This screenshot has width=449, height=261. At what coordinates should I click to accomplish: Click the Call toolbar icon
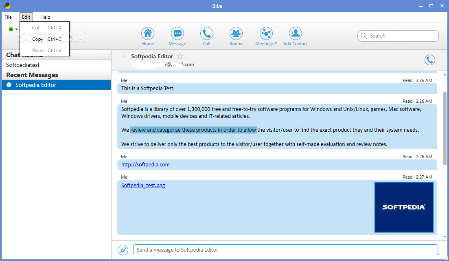[206, 34]
